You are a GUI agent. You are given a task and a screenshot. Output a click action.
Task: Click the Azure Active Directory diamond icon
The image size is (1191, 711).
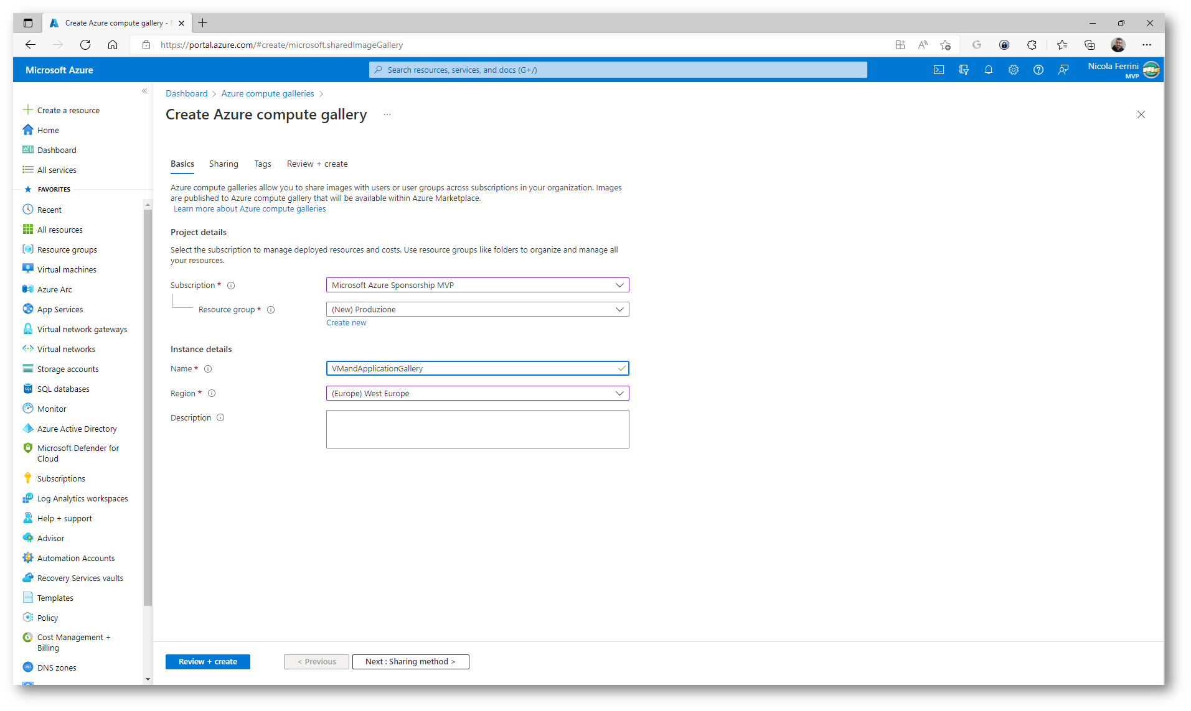(28, 429)
